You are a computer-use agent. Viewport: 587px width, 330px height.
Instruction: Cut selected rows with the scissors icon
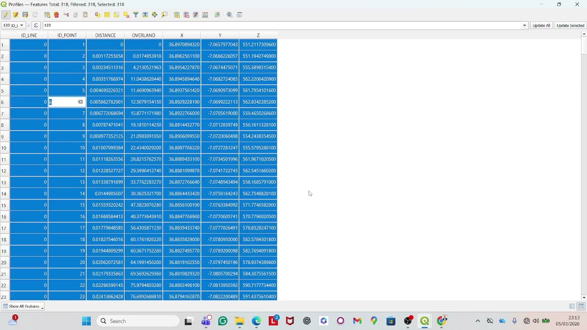(x=66, y=15)
